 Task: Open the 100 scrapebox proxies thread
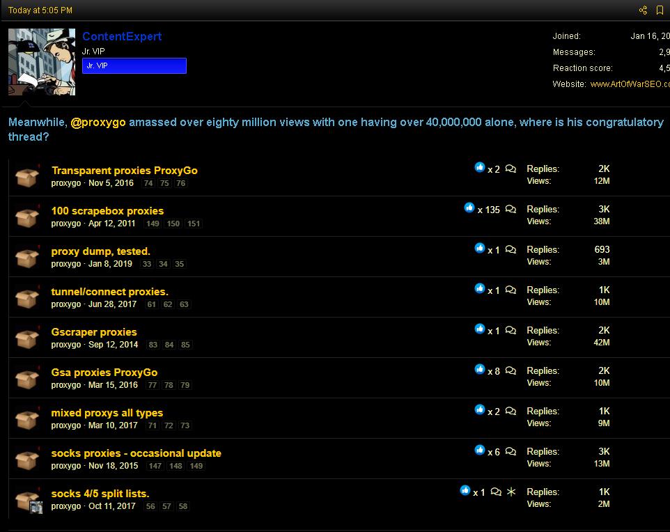coord(107,211)
